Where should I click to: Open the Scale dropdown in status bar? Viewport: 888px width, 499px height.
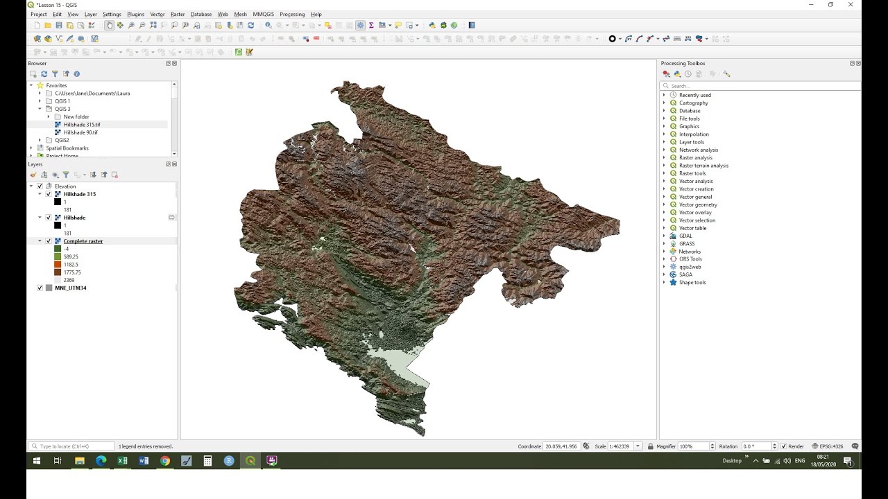(x=639, y=446)
